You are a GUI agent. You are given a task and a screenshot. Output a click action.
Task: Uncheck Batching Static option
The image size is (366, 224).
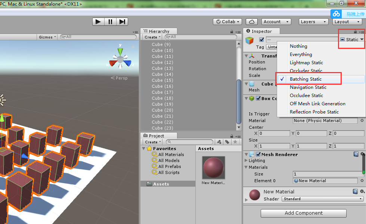(321, 79)
